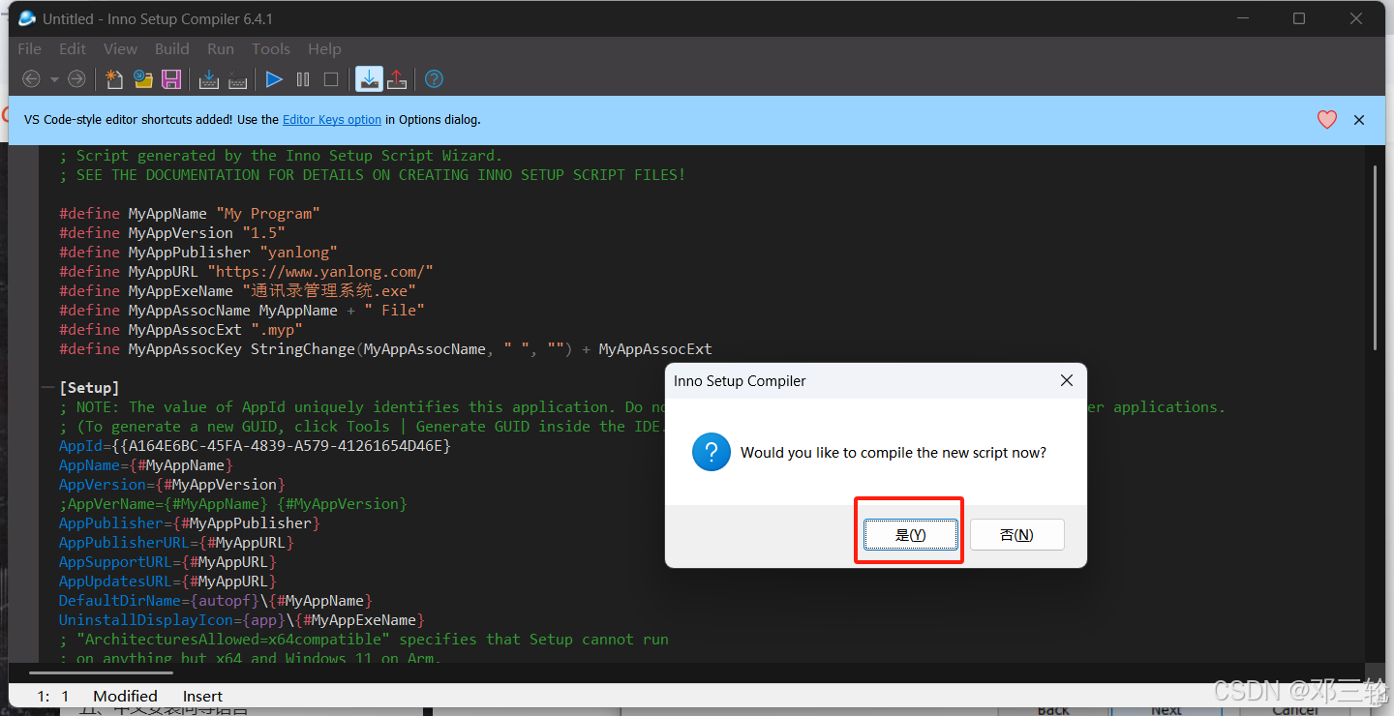Click the ;AppVerName commented line
This screenshot has height=716, width=1394.
click(x=233, y=504)
